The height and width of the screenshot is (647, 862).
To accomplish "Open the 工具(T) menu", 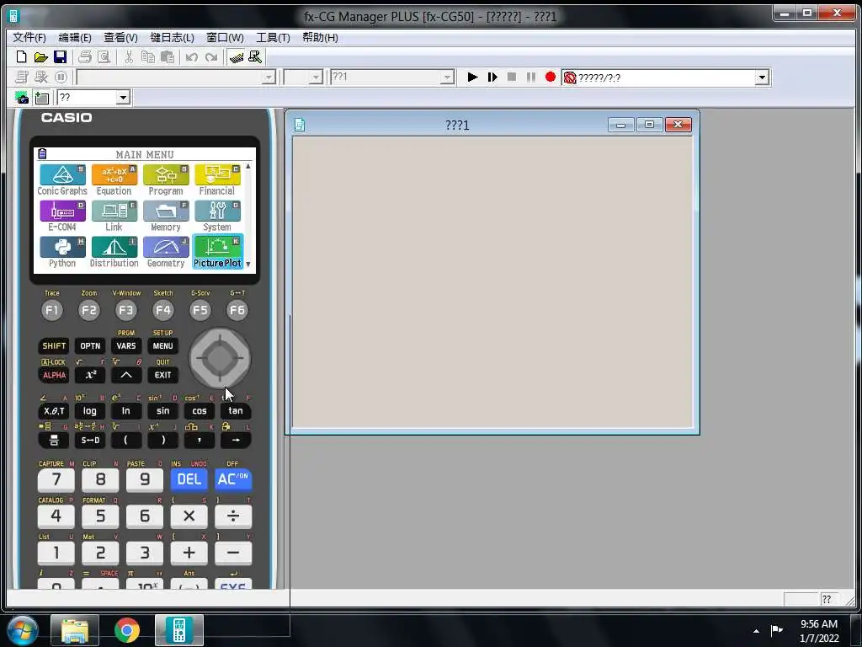I will pyautogui.click(x=273, y=37).
